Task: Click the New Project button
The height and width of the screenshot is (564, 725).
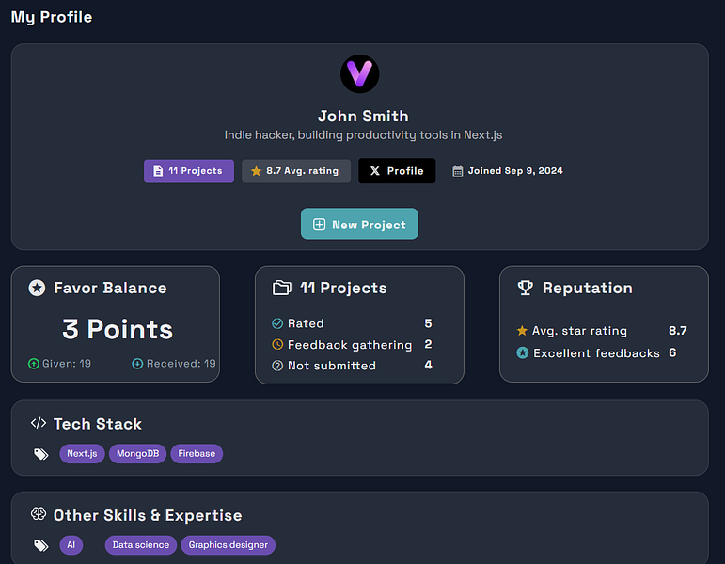Action: (359, 224)
